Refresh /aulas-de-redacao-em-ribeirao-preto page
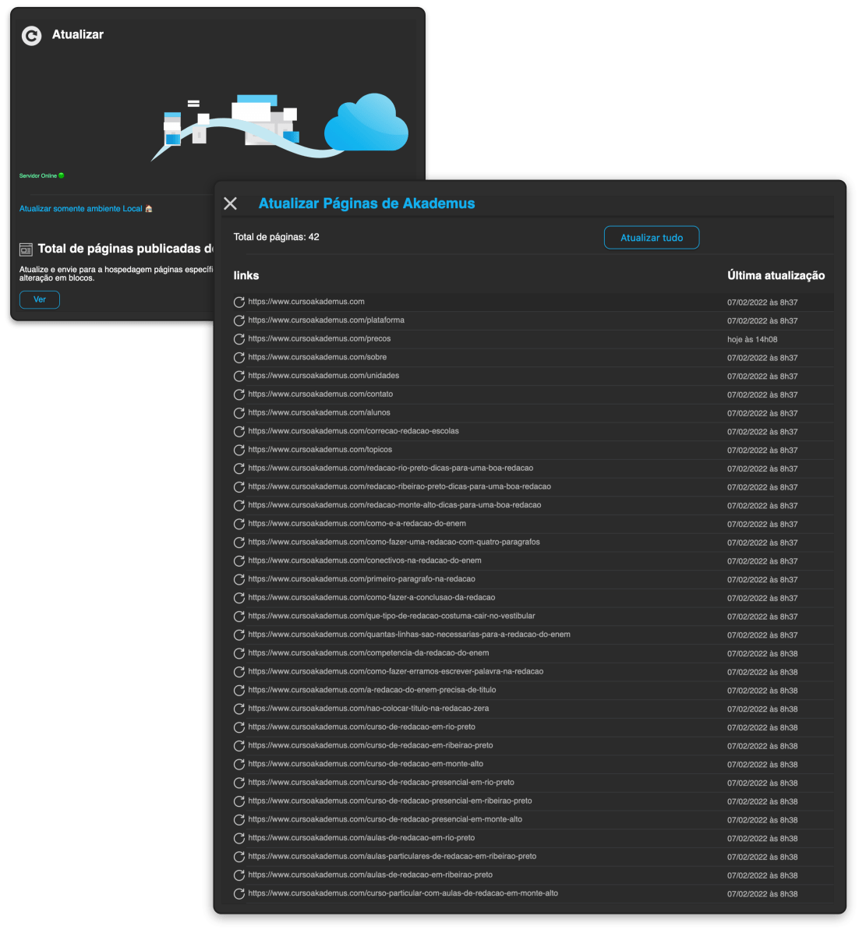This screenshot has width=866, height=937. click(x=239, y=875)
